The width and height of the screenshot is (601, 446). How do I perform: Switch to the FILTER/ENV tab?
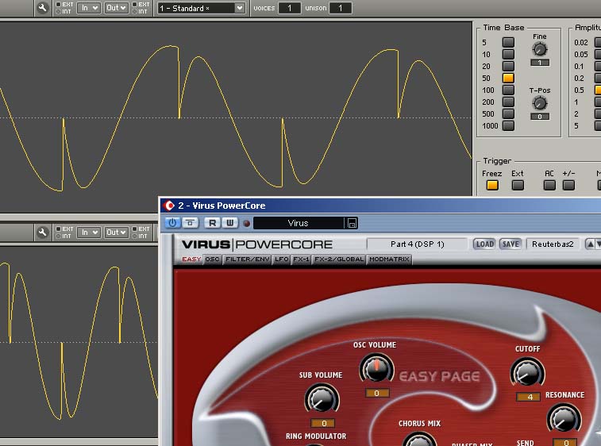click(x=247, y=260)
